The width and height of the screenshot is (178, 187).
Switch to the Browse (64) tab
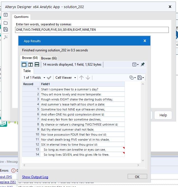(30, 58)
